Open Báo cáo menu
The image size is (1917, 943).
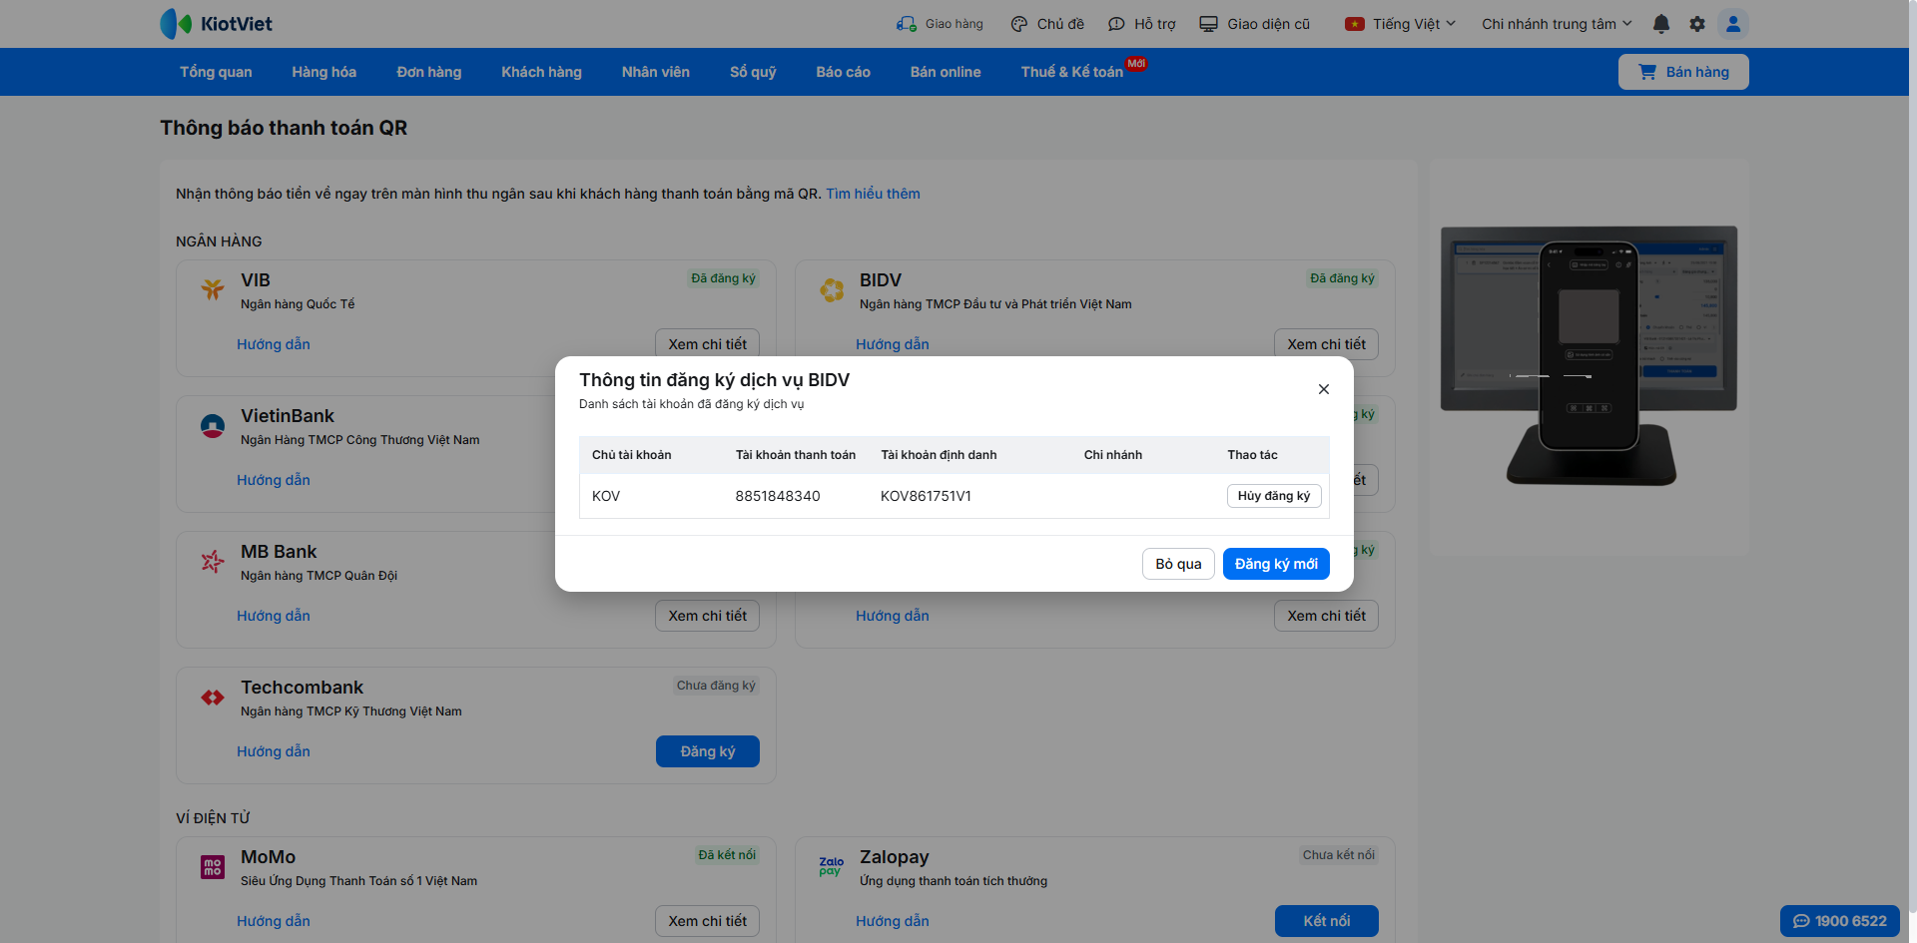point(844,72)
